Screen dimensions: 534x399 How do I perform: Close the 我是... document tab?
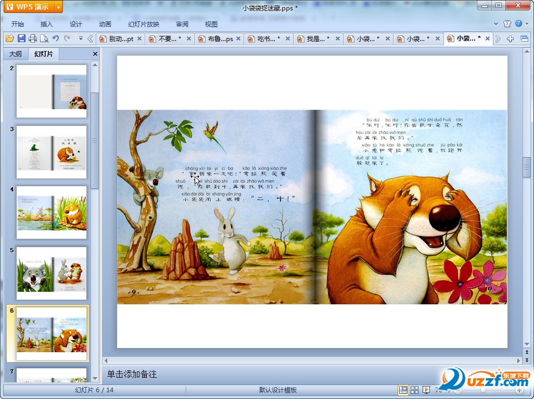coord(337,39)
